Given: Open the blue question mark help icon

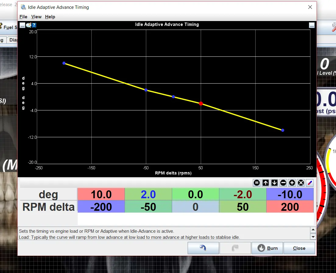Looking at the screenshot, I should pos(34,25).
